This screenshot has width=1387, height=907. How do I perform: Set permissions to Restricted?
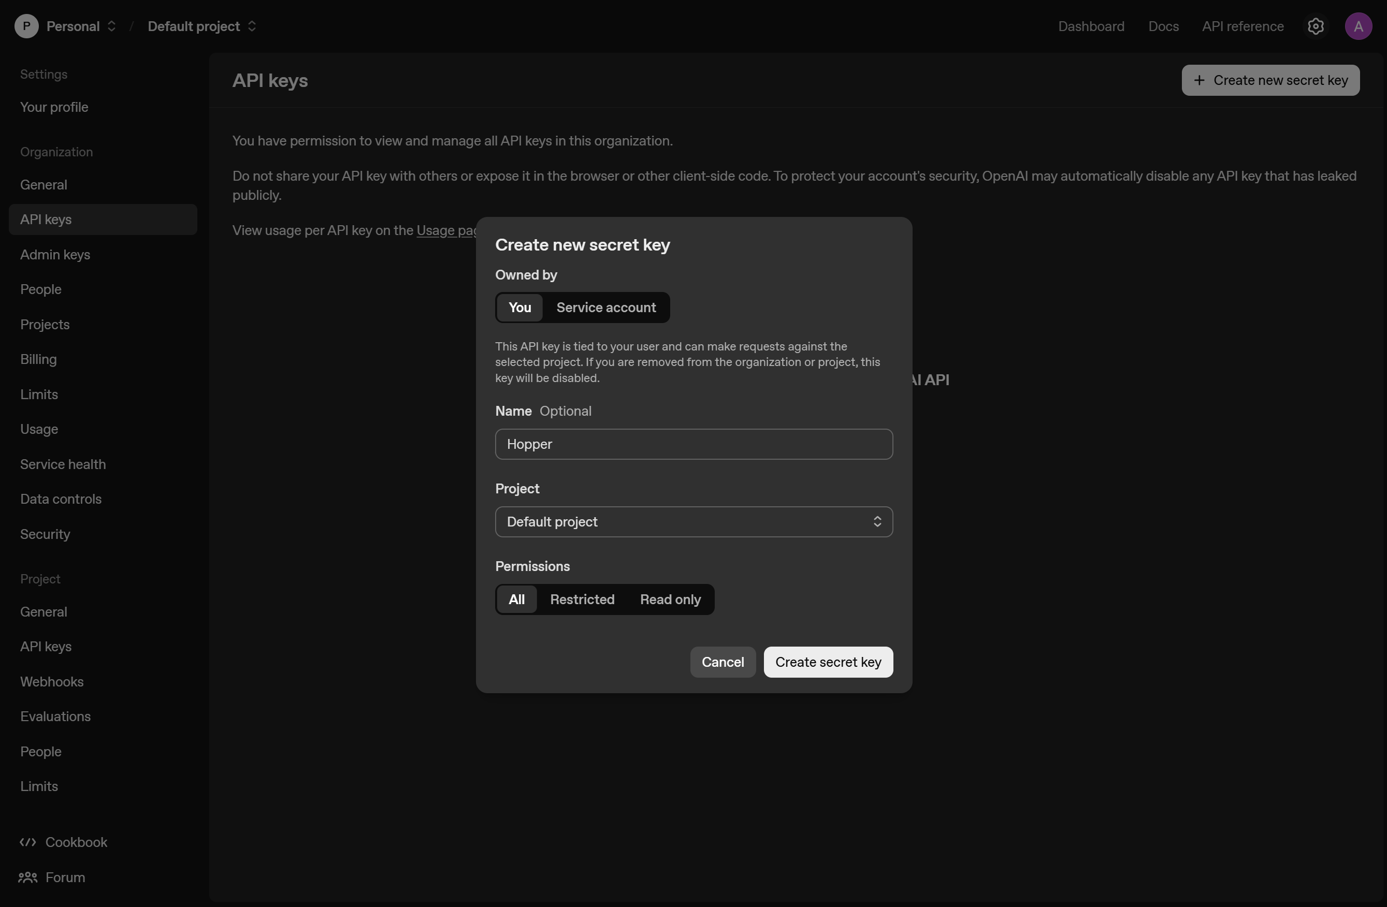[x=582, y=599]
